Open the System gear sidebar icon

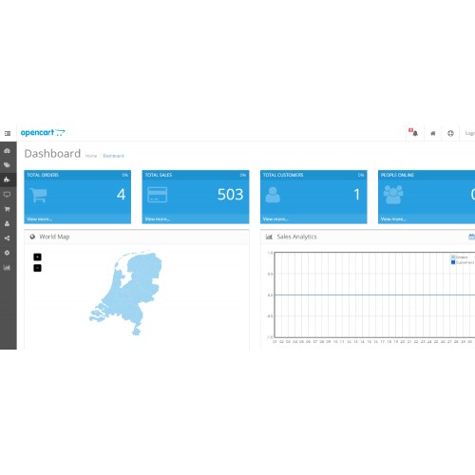tap(7, 253)
